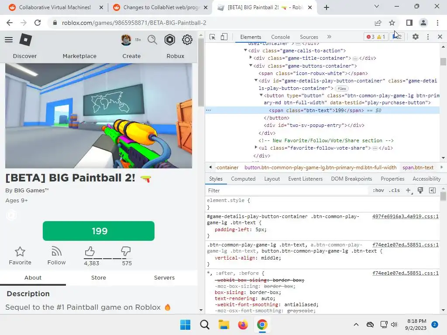Reload the page
Image resolution: width=447 pixels, height=335 pixels.
(38, 23)
